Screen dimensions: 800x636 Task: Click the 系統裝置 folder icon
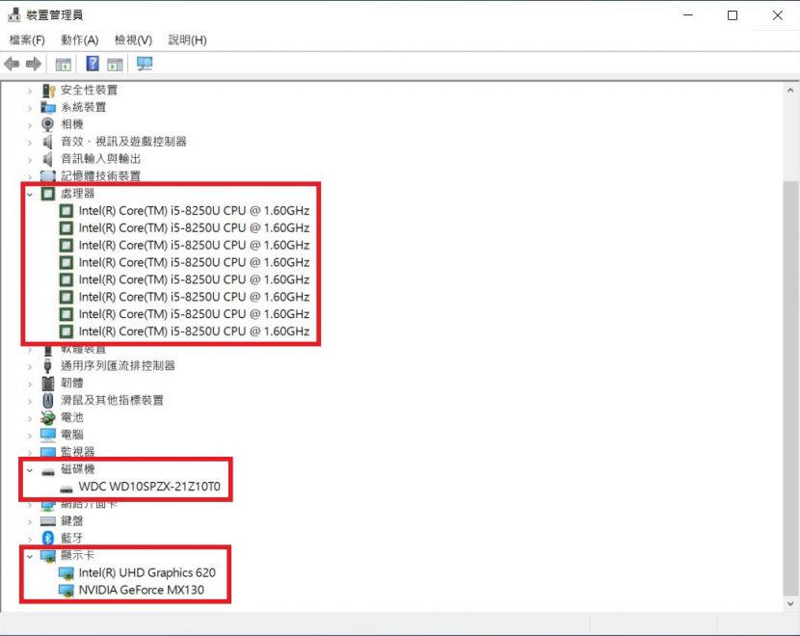pos(48,108)
